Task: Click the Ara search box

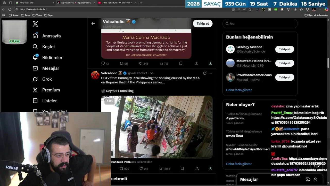Action: pyautogui.click(x=260, y=24)
